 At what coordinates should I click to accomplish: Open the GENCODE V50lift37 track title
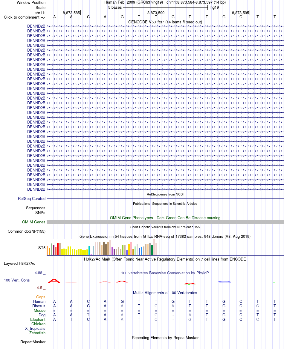(x=165, y=22)
